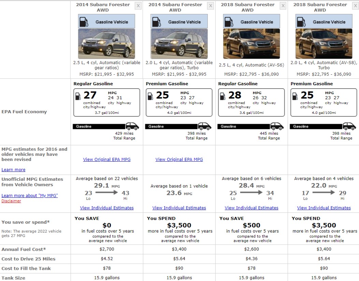Click the 445 miles gasoline range bar
Screen dimensions: 359x281
pyautogui.click(x=244, y=127)
